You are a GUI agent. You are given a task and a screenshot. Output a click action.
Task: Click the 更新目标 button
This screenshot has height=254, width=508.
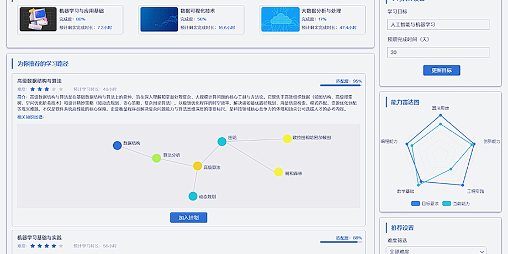coord(441,71)
